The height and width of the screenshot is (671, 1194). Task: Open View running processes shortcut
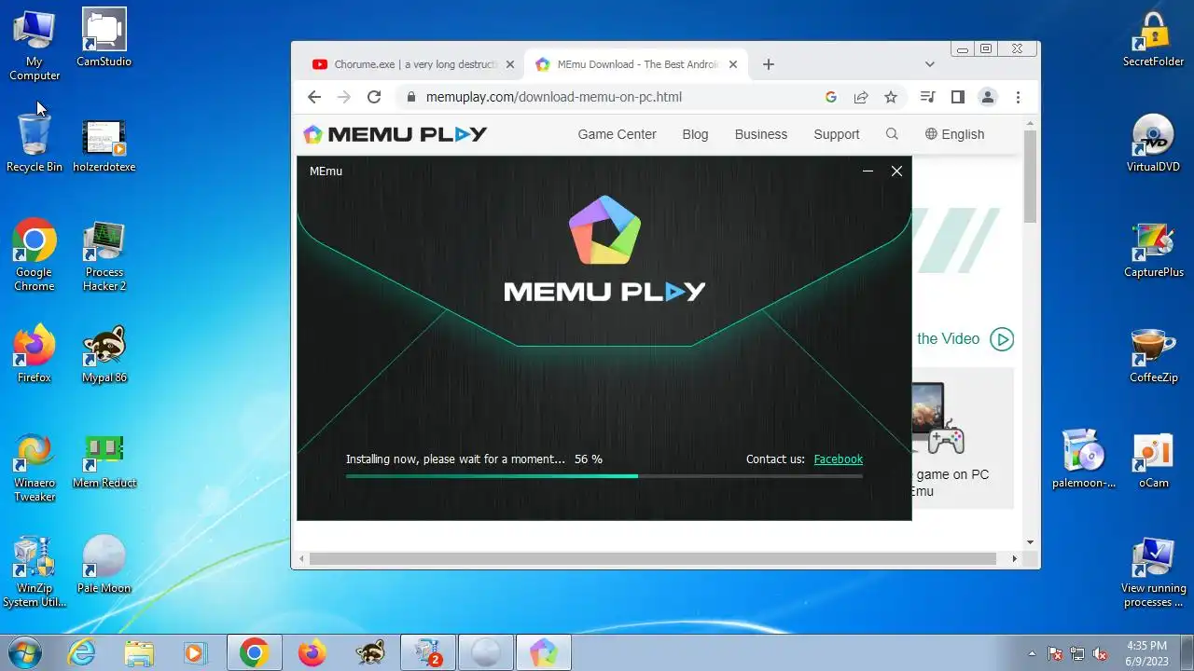(x=1154, y=571)
